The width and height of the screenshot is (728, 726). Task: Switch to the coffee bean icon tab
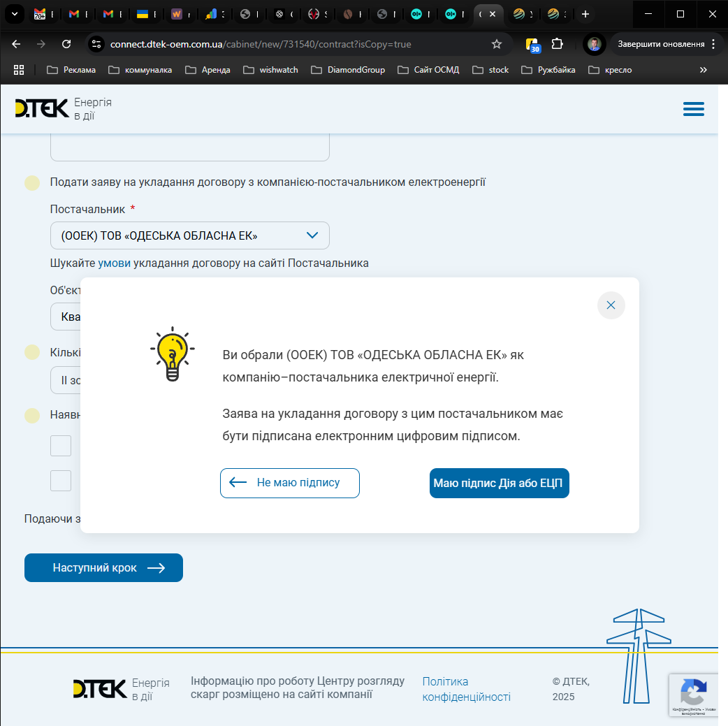point(353,14)
